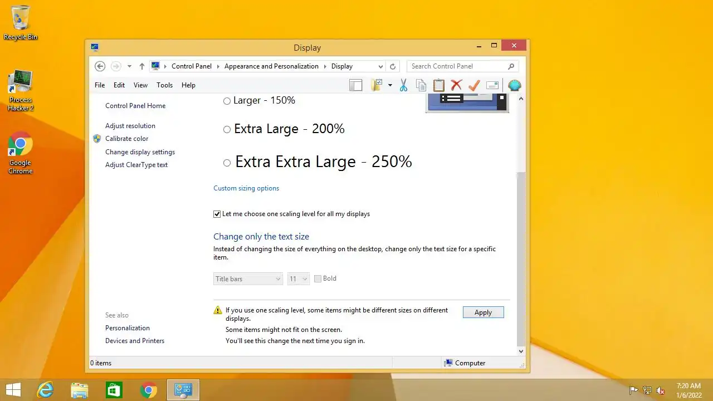
Task: Click the Forward navigation arrow
Action: click(x=116, y=66)
